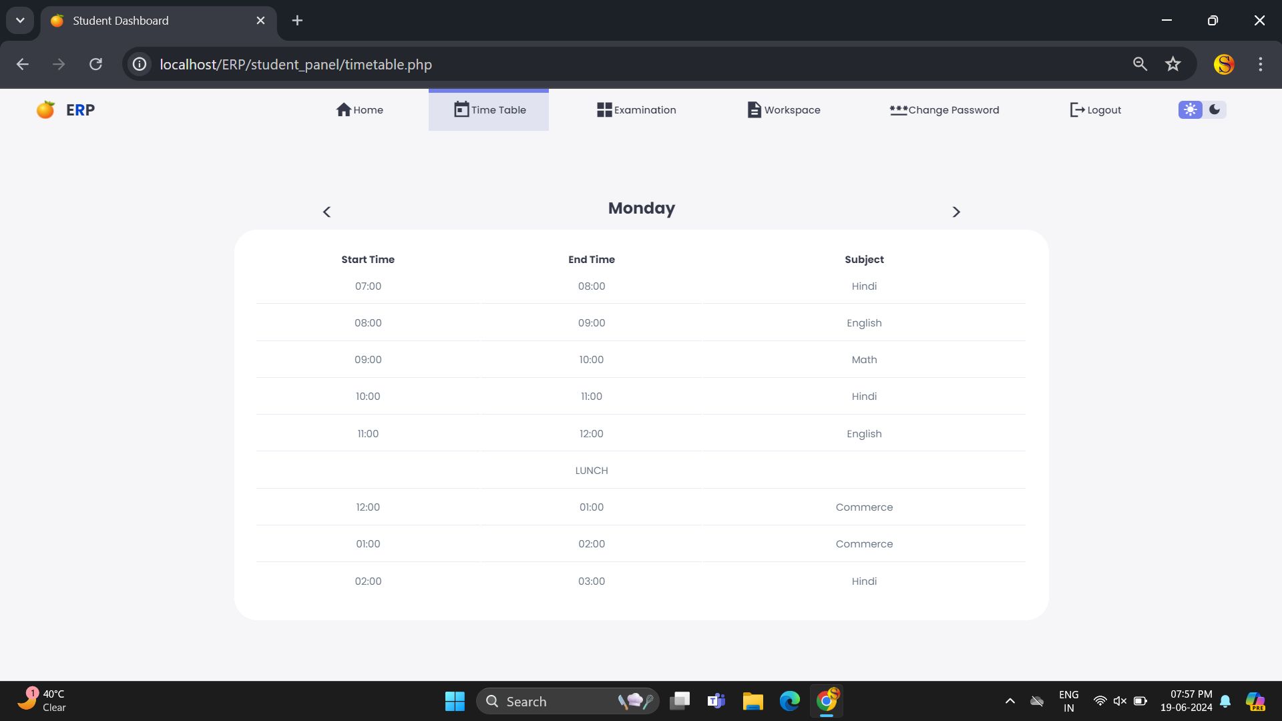
Task: Open the Chrome zoom magnifier icon
Action: click(1140, 64)
